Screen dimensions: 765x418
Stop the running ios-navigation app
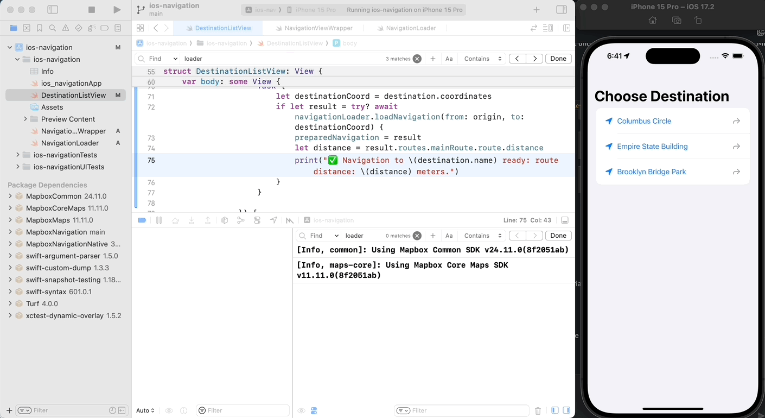pyautogui.click(x=92, y=10)
